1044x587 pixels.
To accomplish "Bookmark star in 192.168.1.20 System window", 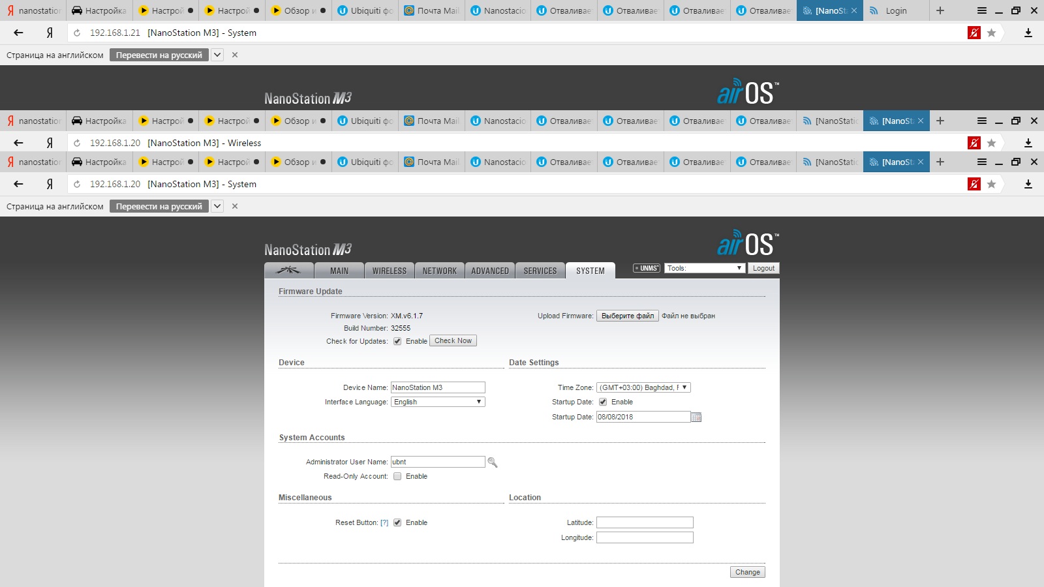I will 992,184.
